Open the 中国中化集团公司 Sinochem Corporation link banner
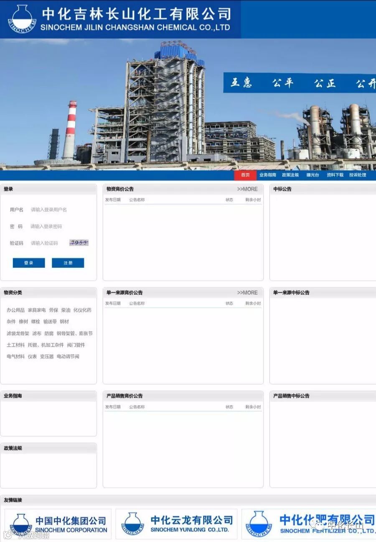 58,524
